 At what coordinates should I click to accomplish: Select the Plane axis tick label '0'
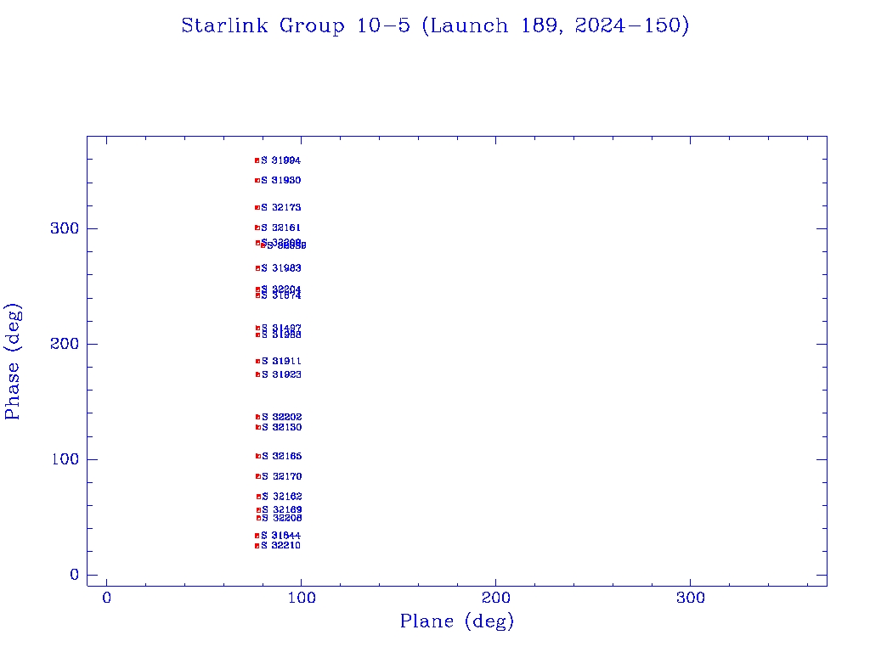pos(106,598)
